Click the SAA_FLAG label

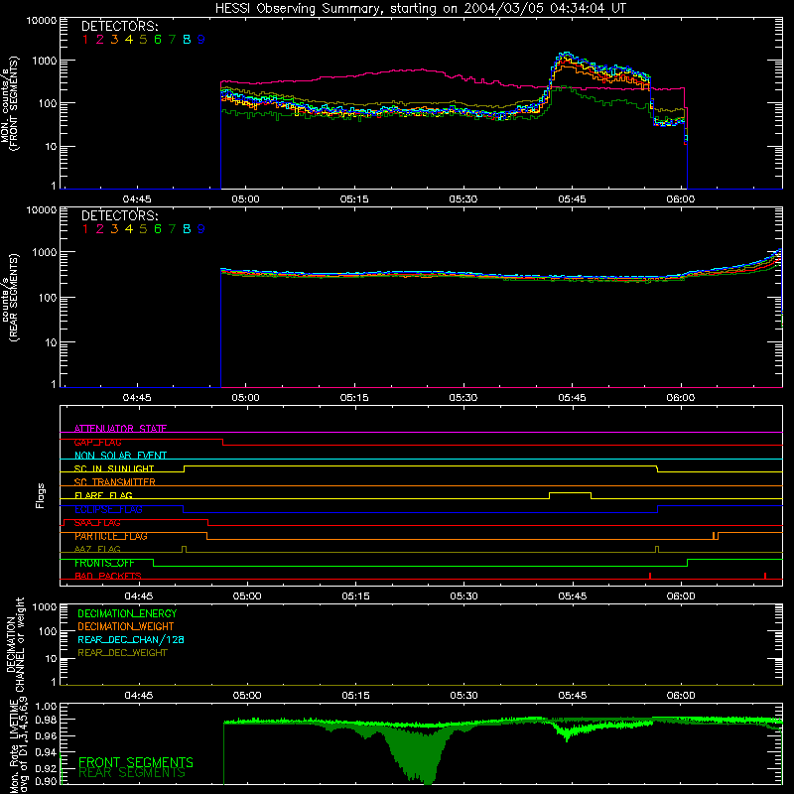(97, 523)
